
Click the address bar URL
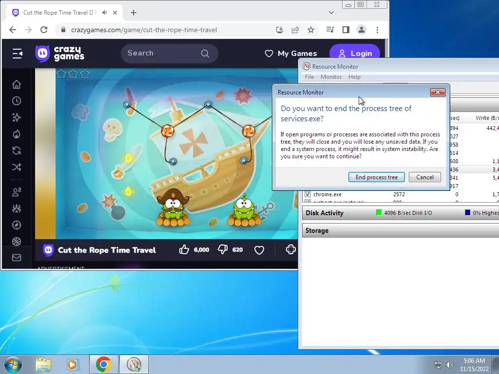(x=144, y=30)
